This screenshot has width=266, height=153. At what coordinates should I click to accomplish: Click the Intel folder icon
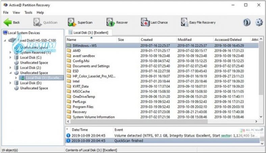[69, 81]
